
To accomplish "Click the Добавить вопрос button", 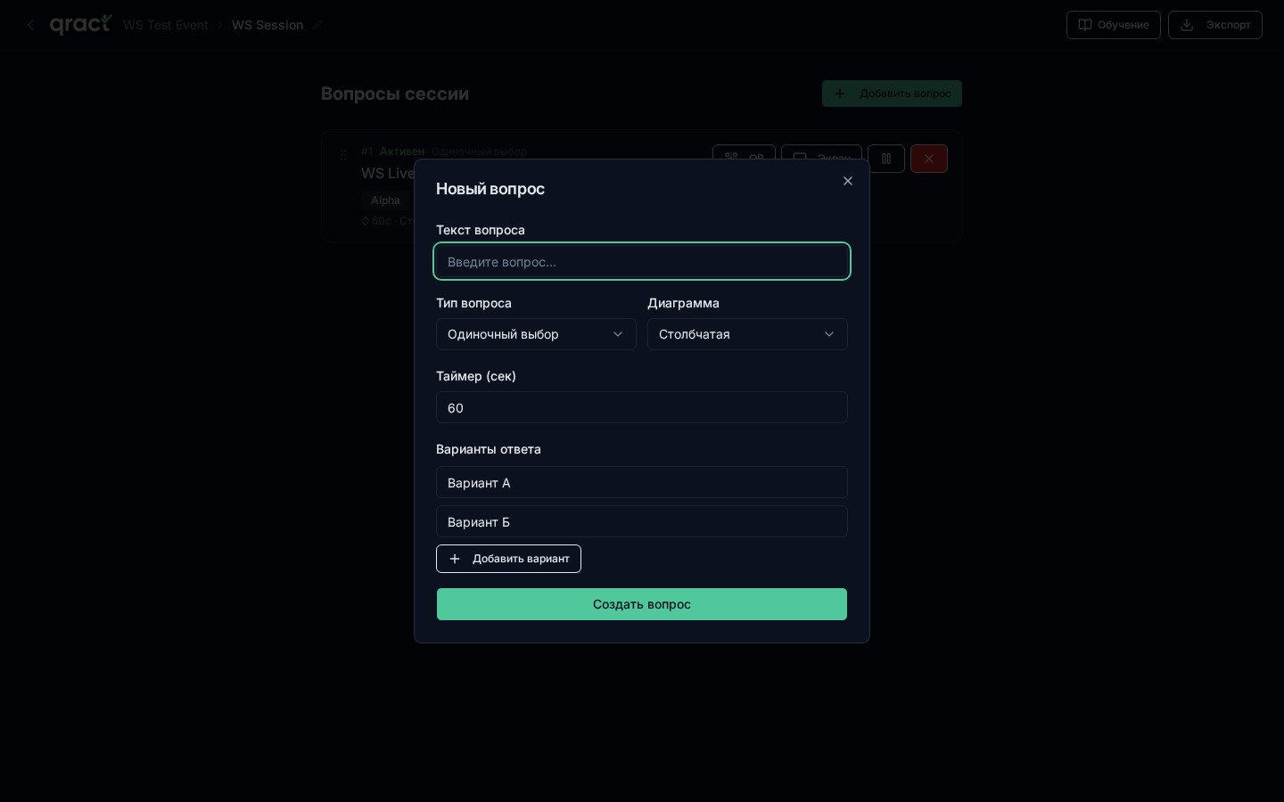I will pyautogui.click(x=892, y=94).
